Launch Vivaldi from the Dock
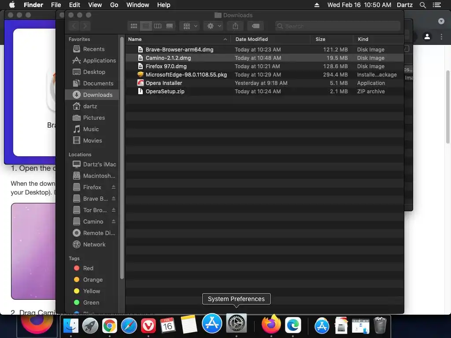451x338 pixels. click(x=148, y=326)
